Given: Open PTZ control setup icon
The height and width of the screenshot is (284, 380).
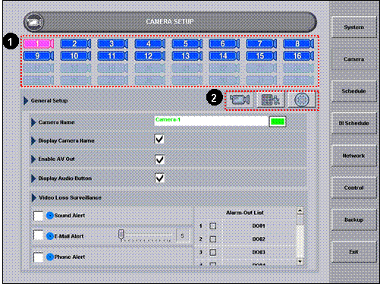Looking at the screenshot, I should tap(302, 99).
